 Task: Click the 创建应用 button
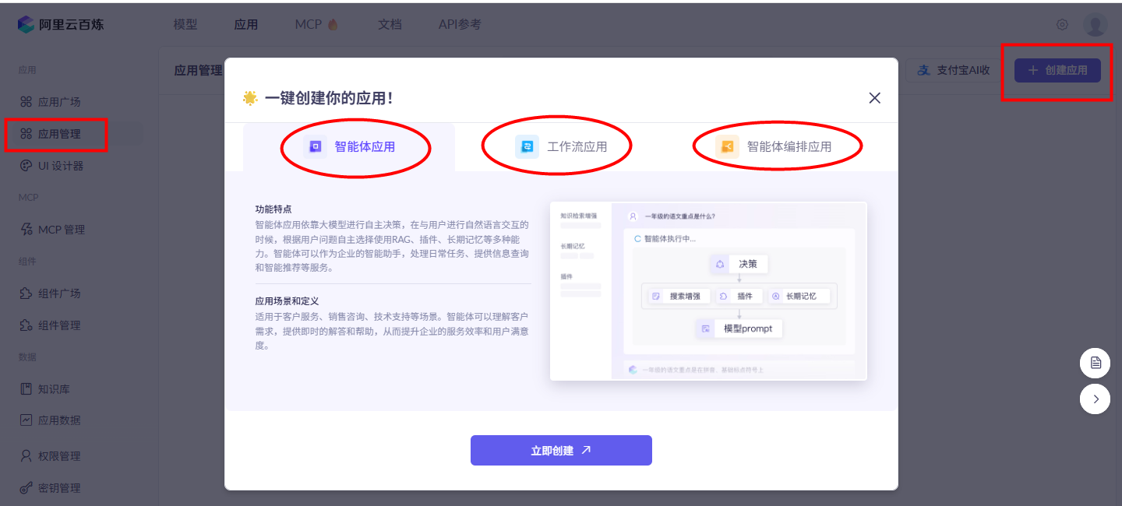(1057, 70)
